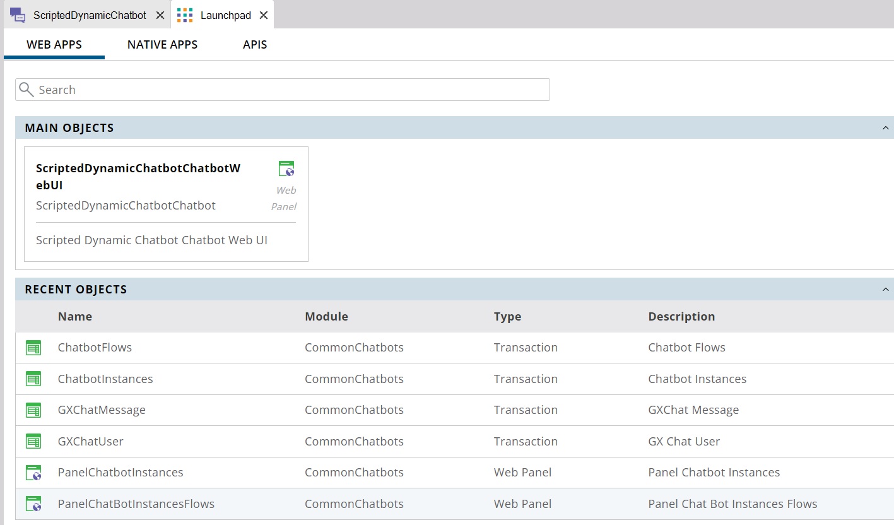Image resolution: width=894 pixels, height=525 pixels.
Task: Click the Transaction type in ChatbotInstances row
Action: [x=526, y=379]
